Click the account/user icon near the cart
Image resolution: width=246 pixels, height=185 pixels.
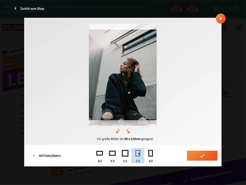(224, 27)
